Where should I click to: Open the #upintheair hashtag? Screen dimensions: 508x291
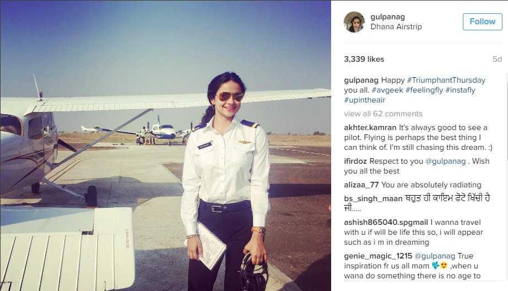[365, 100]
